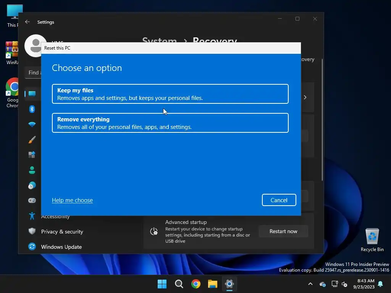The height and width of the screenshot is (293, 391).
Task: Open Personalization paintbrush sidebar icon
Action: point(32,140)
